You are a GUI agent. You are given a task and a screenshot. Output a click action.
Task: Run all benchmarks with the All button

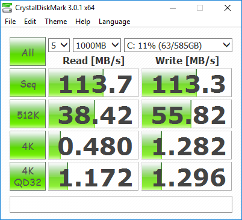pos(28,52)
